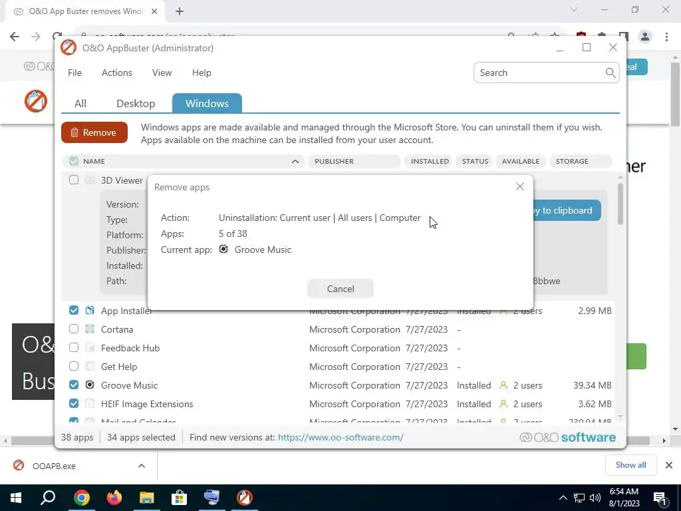Click the Groove Music icon in Remove dialog

click(x=223, y=250)
